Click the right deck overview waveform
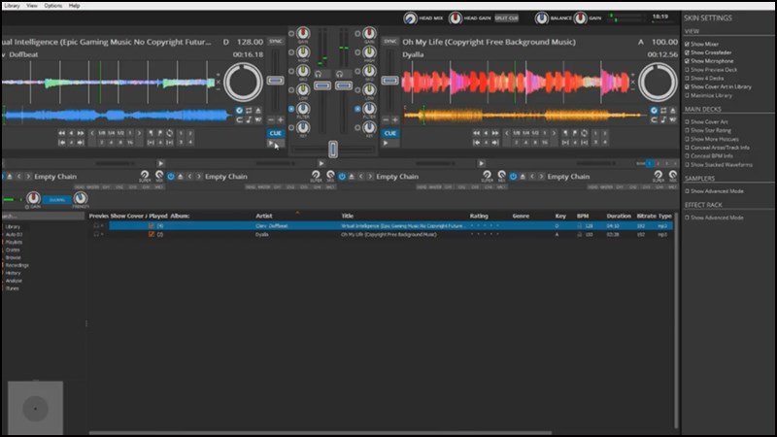777x437 pixels. click(525, 116)
